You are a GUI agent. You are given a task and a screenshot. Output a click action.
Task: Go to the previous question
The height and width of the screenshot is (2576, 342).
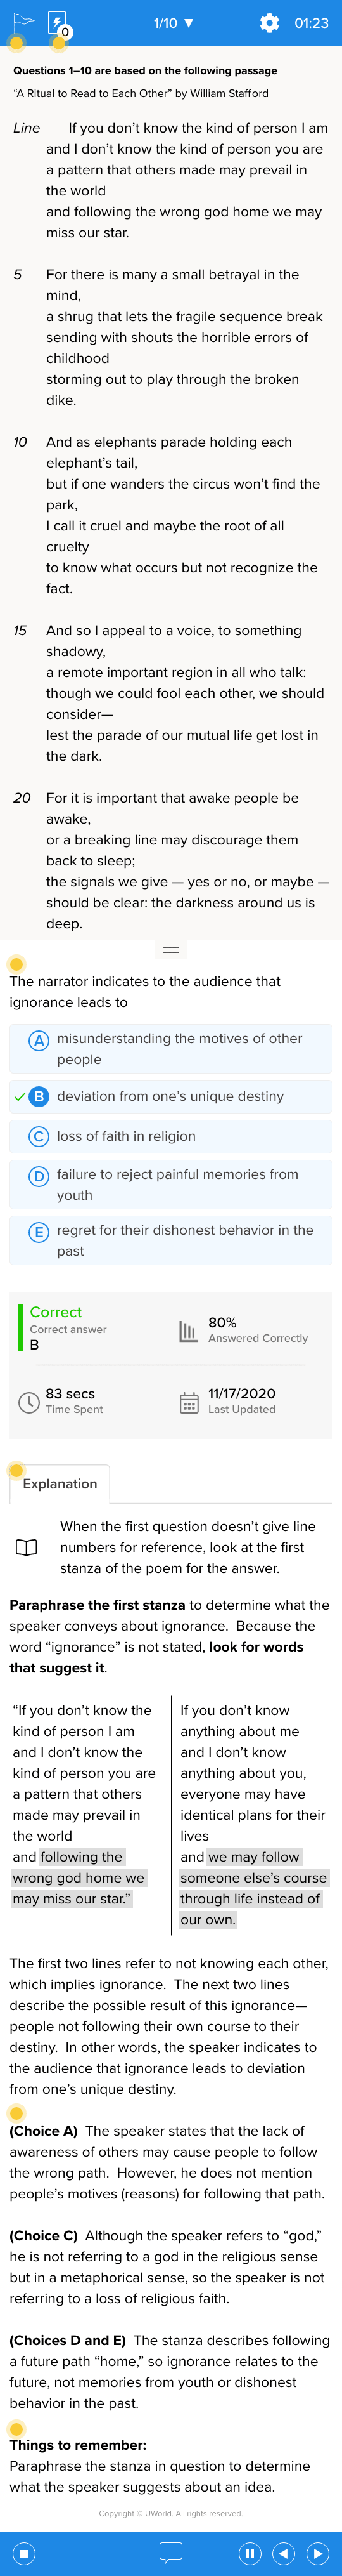click(x=284, y=2553)
